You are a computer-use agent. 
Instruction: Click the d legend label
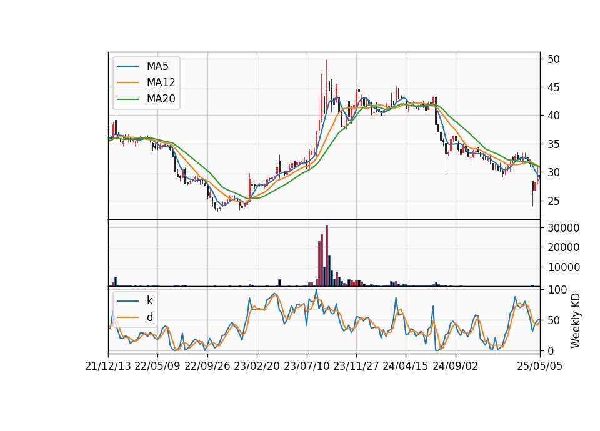coord(149,317)
